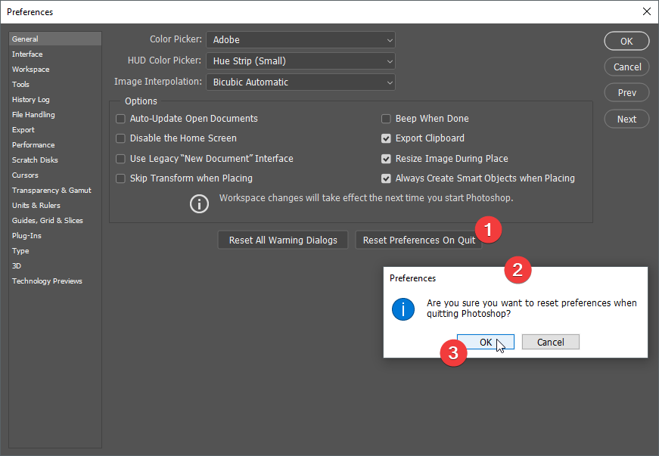Cancel the reset confirmation dialog
659x456 pixels.
pos(550,342)
